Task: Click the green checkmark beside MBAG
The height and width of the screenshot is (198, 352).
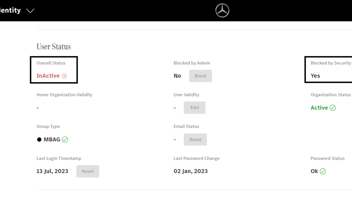Action: click(x=65, y=140)
